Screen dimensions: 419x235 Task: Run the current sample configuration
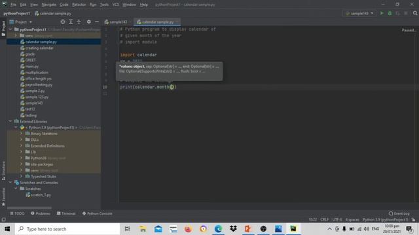tap(382, 13)
